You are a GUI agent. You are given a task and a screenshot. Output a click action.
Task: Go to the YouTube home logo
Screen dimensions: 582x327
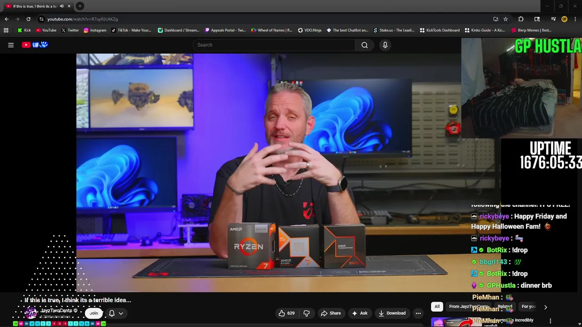(x=35, y=45)
